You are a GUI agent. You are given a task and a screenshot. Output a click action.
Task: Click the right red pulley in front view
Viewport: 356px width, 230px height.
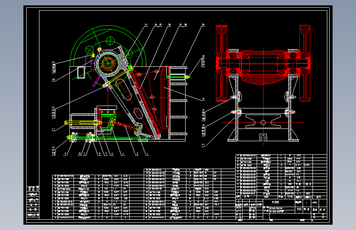(x=305, y=63)
